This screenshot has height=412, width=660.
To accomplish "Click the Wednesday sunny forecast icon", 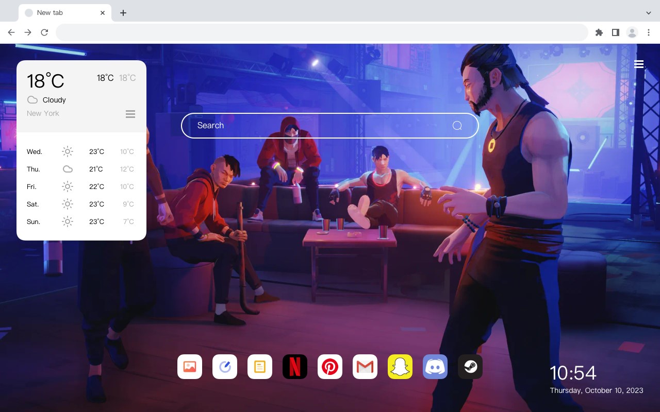I will tap(68, 151).
